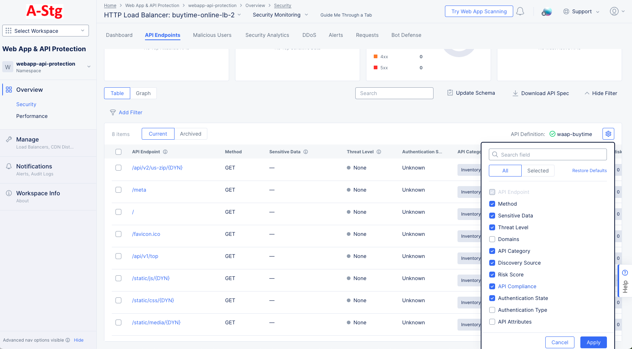Switch to the Graph view toggle
Viewport: 632px width, 349px height.
pos(143,93)
